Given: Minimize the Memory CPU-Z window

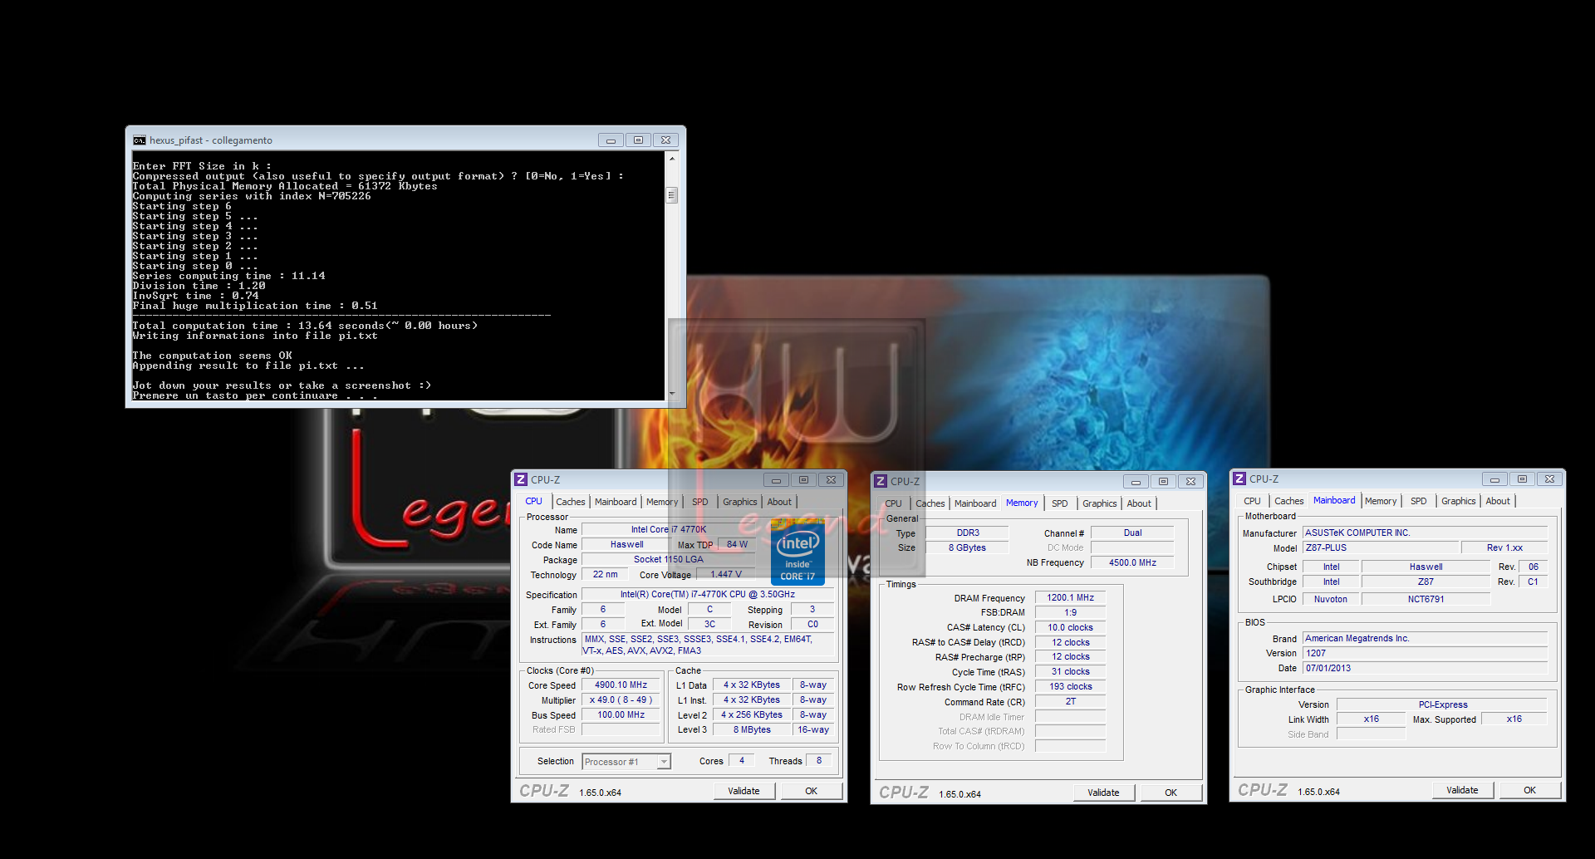Looking at the screenshot, I should (1136, 481).
